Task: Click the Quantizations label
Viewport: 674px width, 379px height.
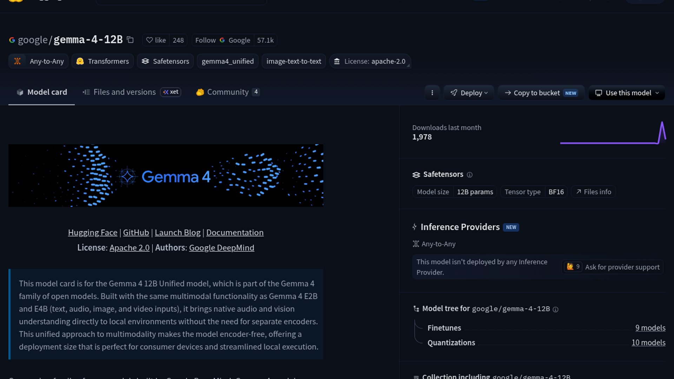Action: click(451, 343)
